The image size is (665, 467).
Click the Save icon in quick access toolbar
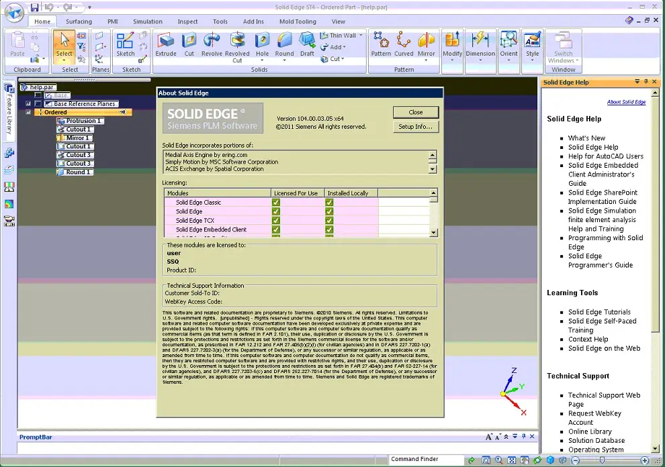coord(35,7)
